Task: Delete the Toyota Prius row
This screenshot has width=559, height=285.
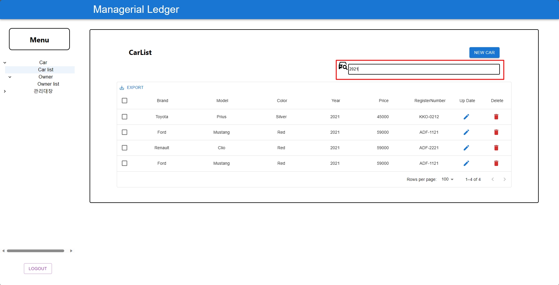Action: (x=496, y=117)
